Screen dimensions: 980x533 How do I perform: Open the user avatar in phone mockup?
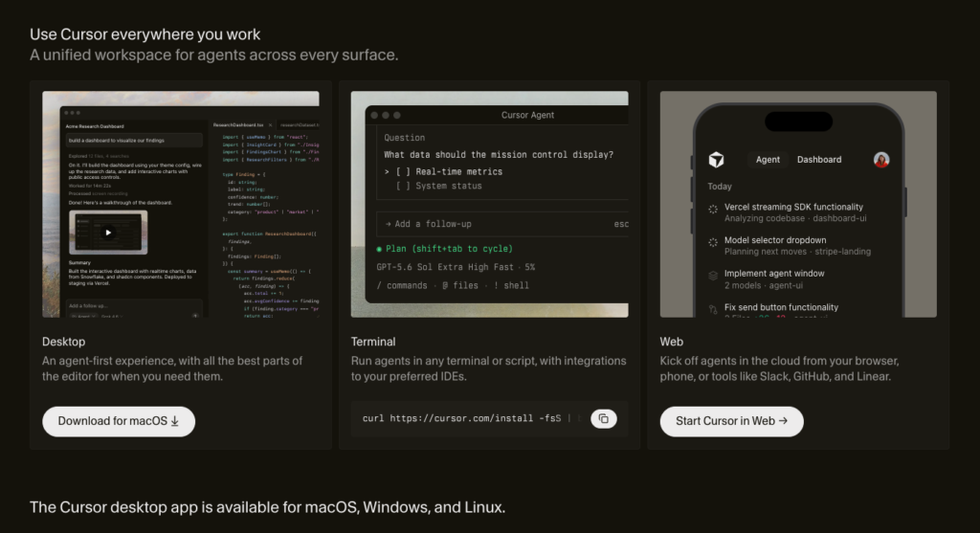(x=881, y=160)
